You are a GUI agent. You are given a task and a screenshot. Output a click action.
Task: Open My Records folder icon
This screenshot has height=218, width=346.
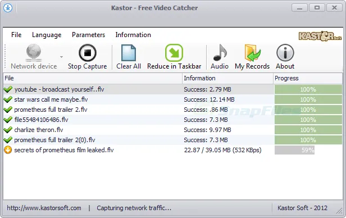[252, 53]
